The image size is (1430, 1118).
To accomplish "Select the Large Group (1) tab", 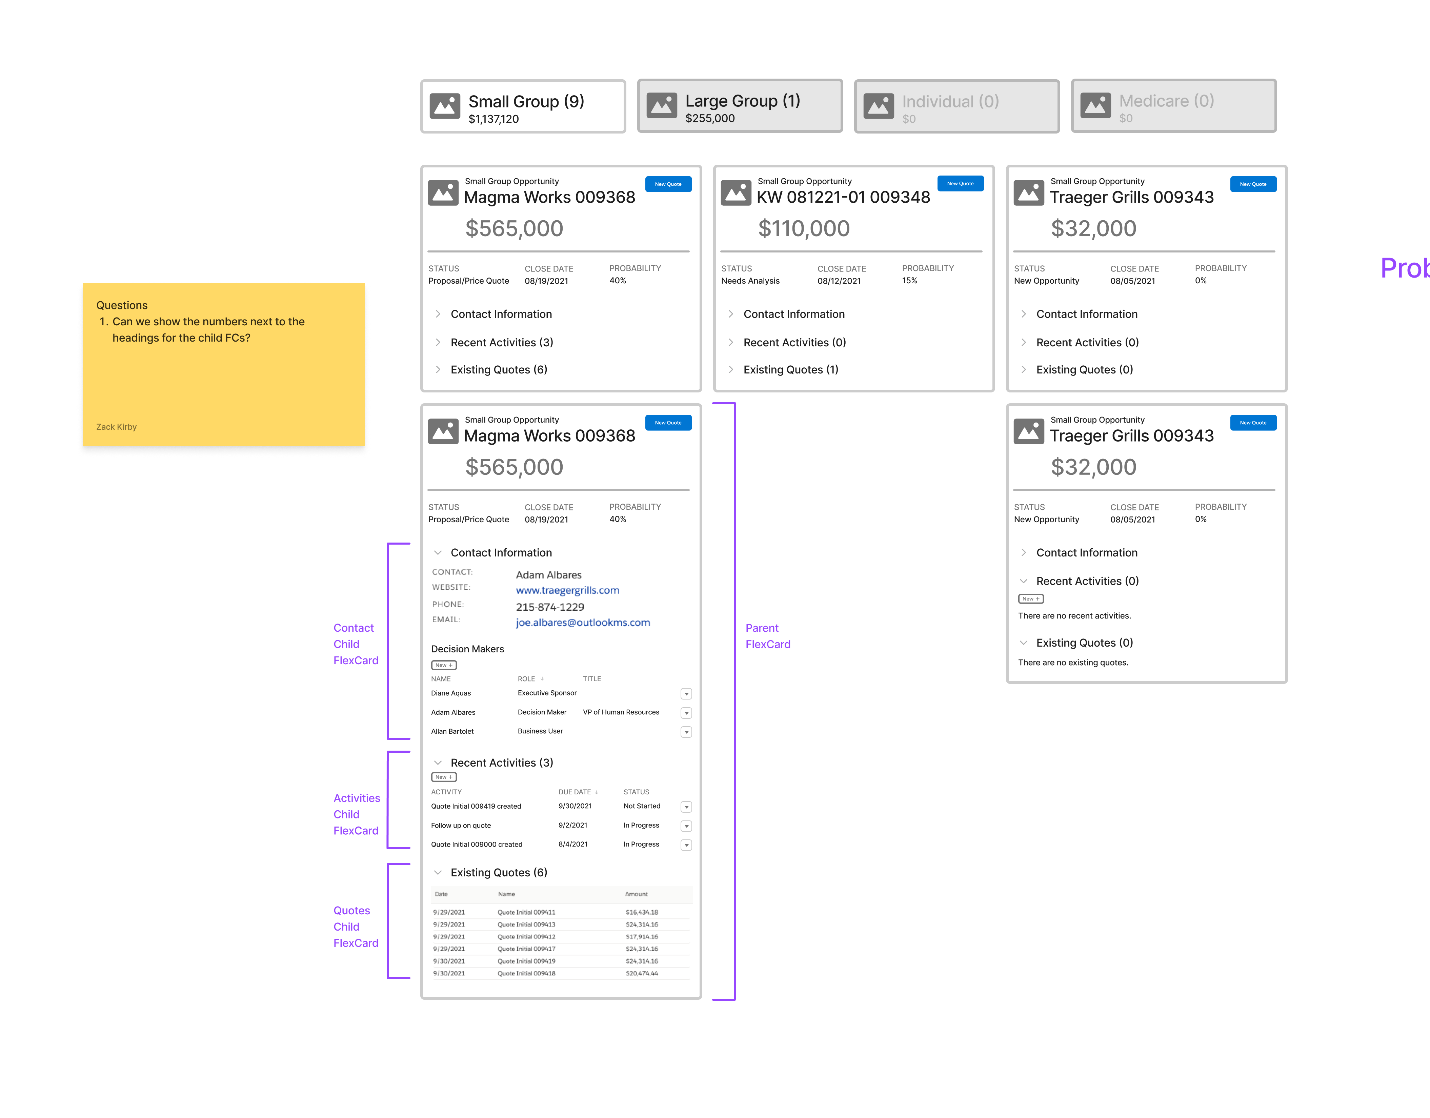I will click(740, 106).
